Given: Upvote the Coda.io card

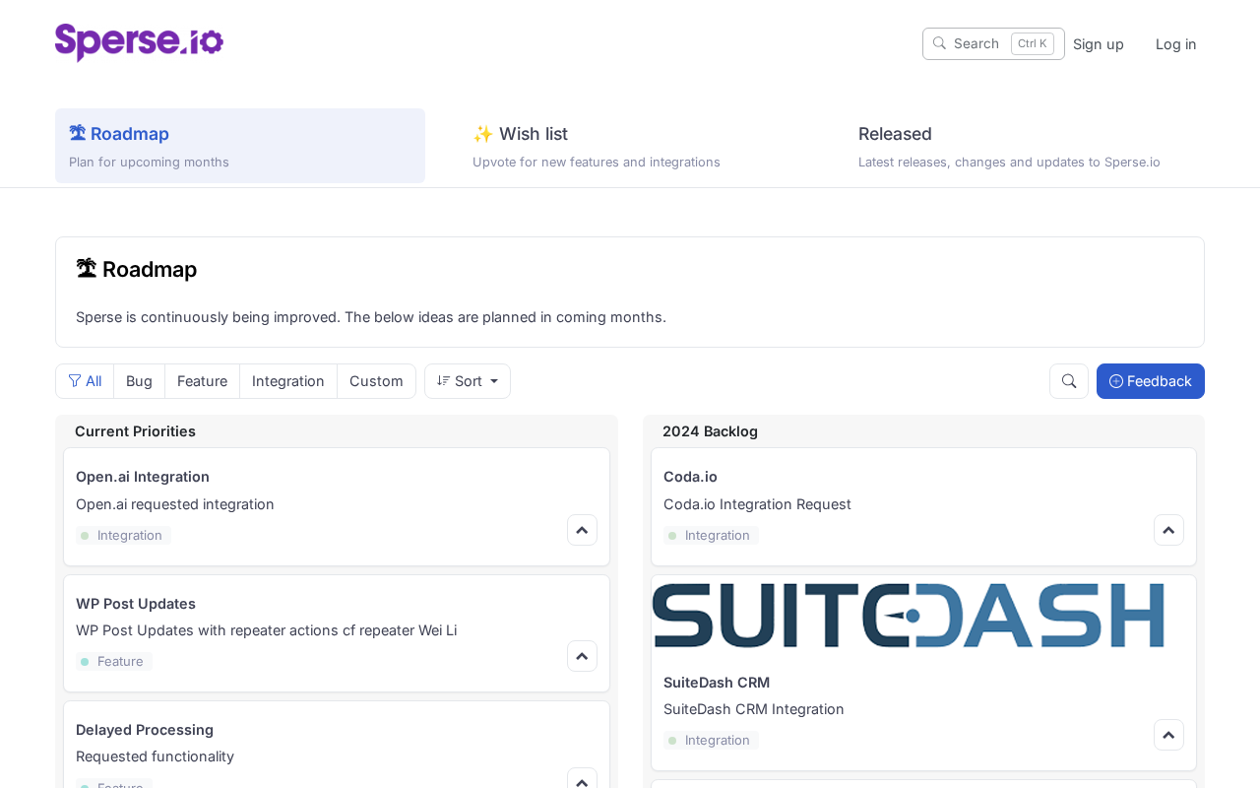Looking at the screenshot, I should click(x=1168, y=530).
